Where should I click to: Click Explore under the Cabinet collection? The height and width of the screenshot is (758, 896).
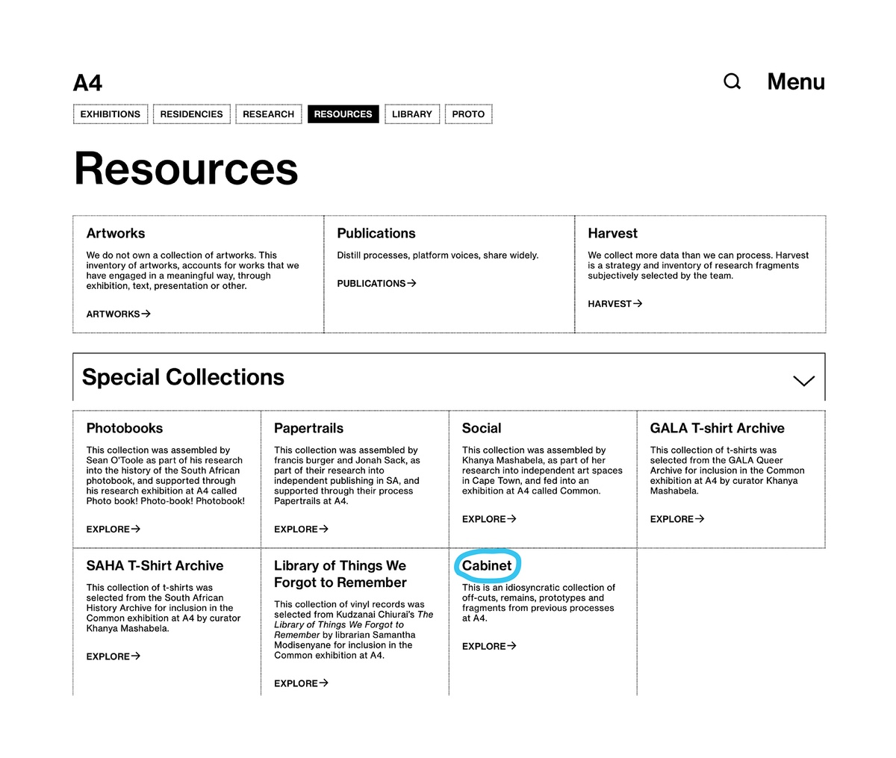click(489, 646)
